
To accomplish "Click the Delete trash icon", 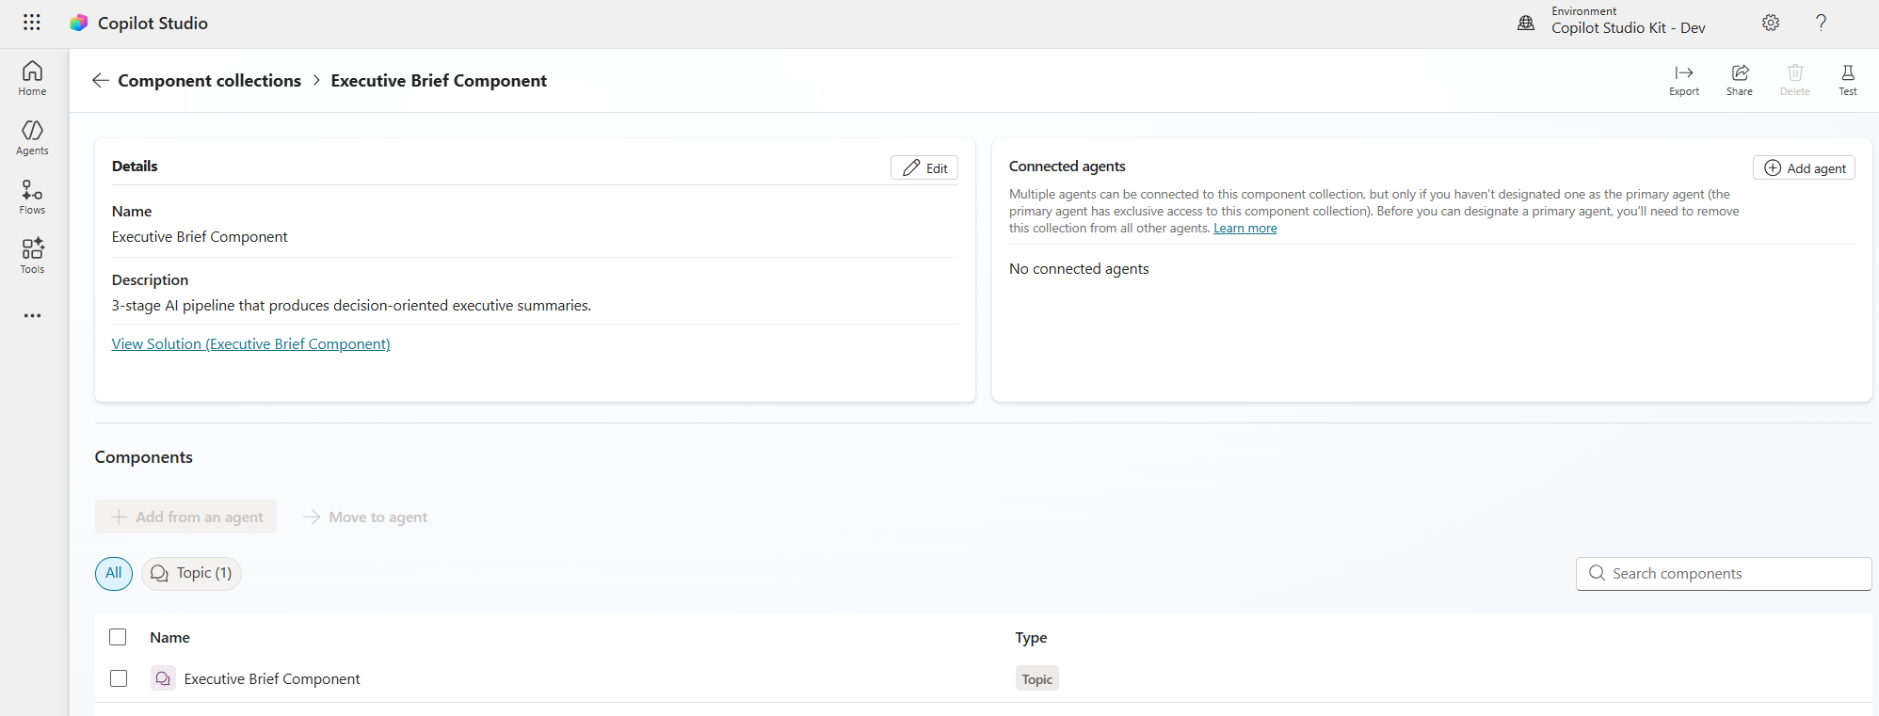I will click(1795, 80).
